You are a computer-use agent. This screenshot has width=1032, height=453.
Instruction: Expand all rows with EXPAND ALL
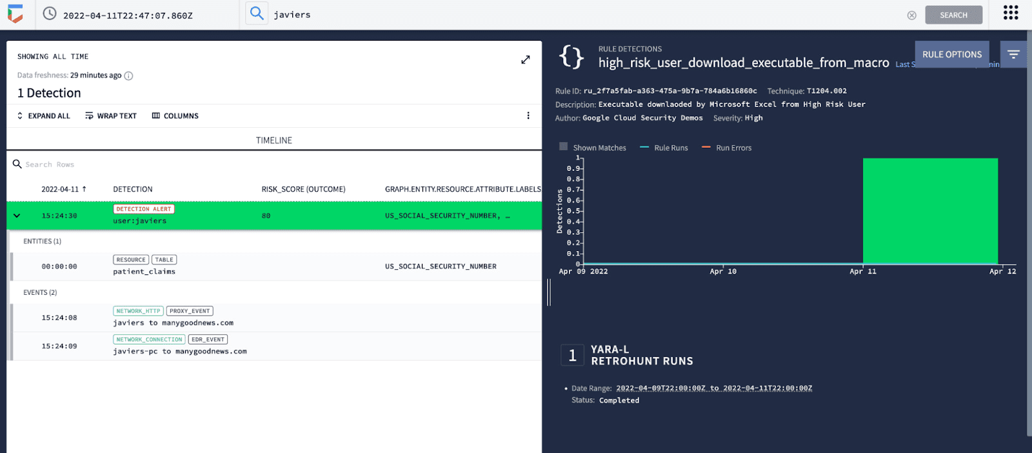click(43, 116)
